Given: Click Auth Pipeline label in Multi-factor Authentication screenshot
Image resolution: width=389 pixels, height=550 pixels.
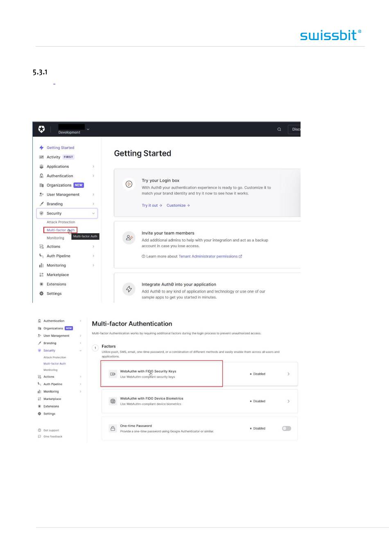Looking at the screenshot, I should coord(53,384).
